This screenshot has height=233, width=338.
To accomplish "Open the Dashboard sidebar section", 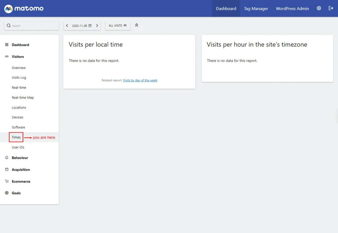I will point(20,45).
